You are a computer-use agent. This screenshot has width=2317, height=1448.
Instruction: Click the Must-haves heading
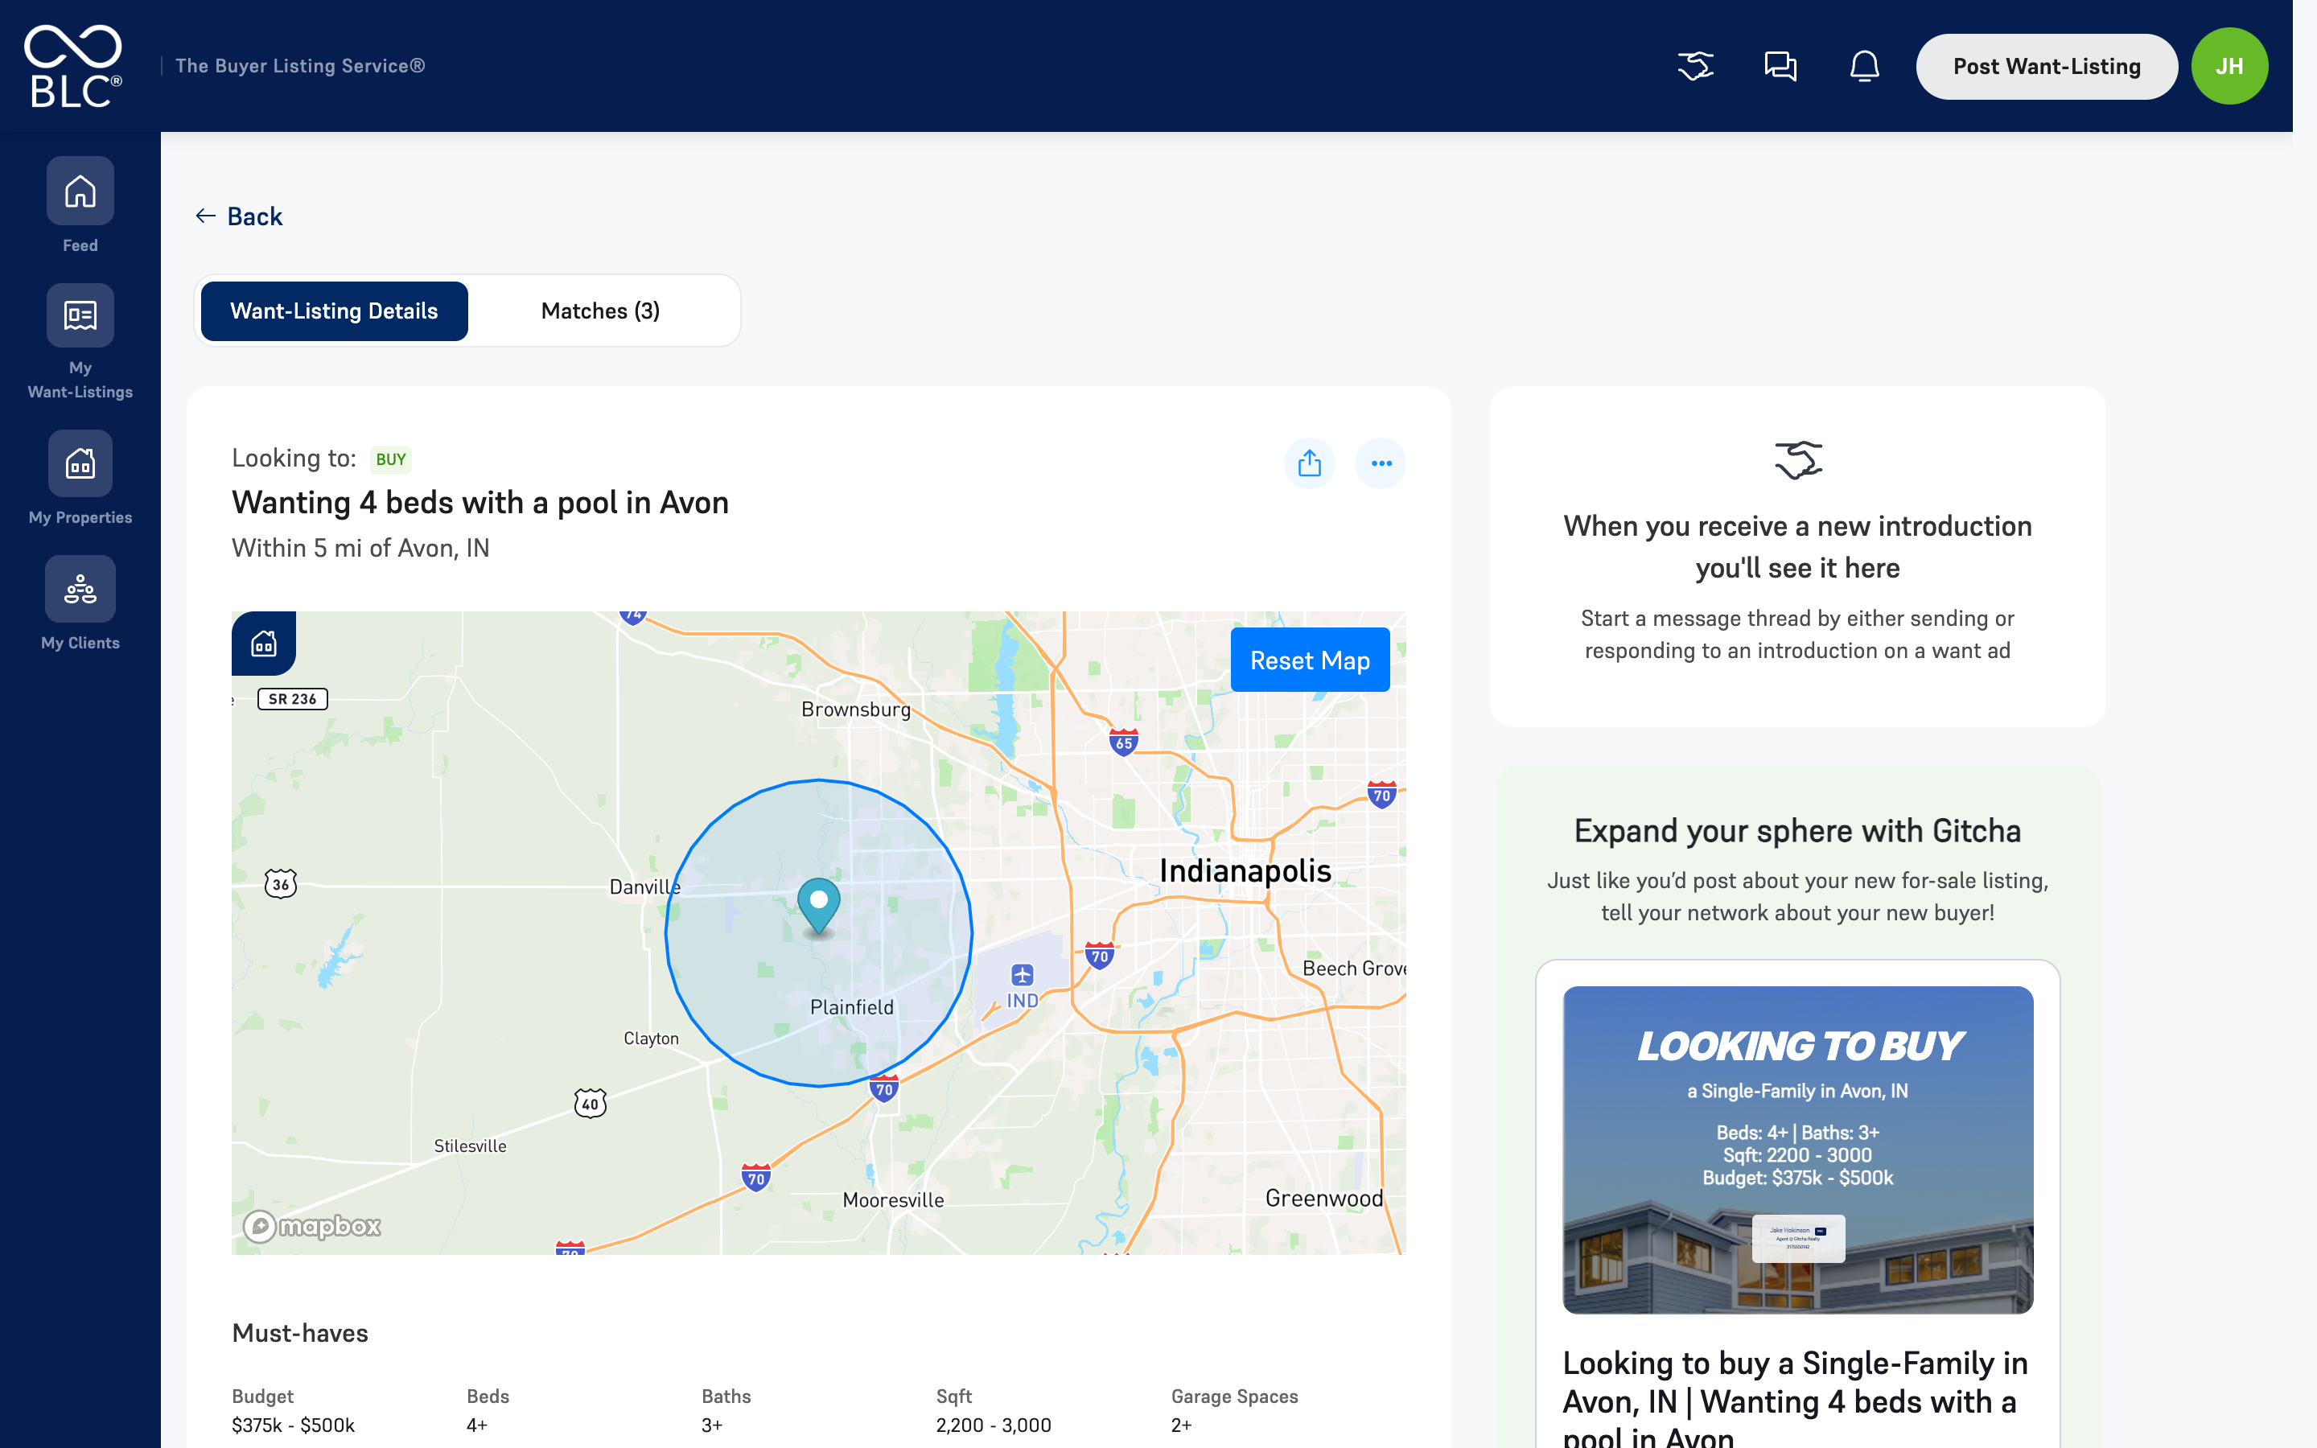(x=299, y=1333)
